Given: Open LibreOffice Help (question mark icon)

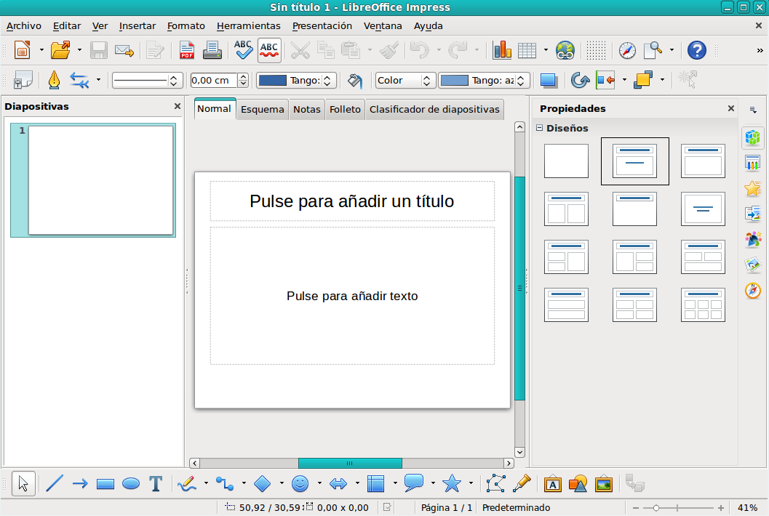Looking at the screenshot, I should (x=696, y=50).
